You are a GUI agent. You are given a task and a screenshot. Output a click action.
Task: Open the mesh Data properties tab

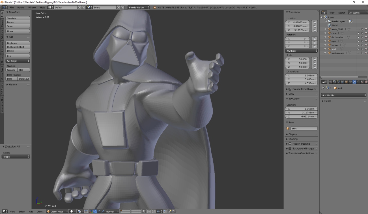coord(358,82)
